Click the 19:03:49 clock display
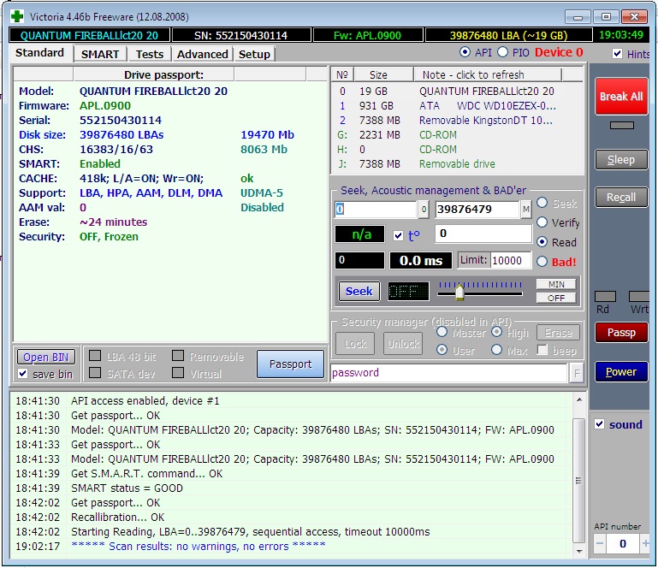The image size is (658, 568). [x=620, y=35]
